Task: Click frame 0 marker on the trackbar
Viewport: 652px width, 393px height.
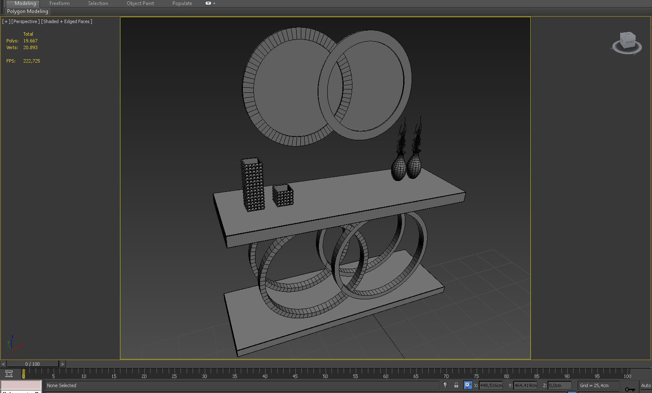Action: 23,373
